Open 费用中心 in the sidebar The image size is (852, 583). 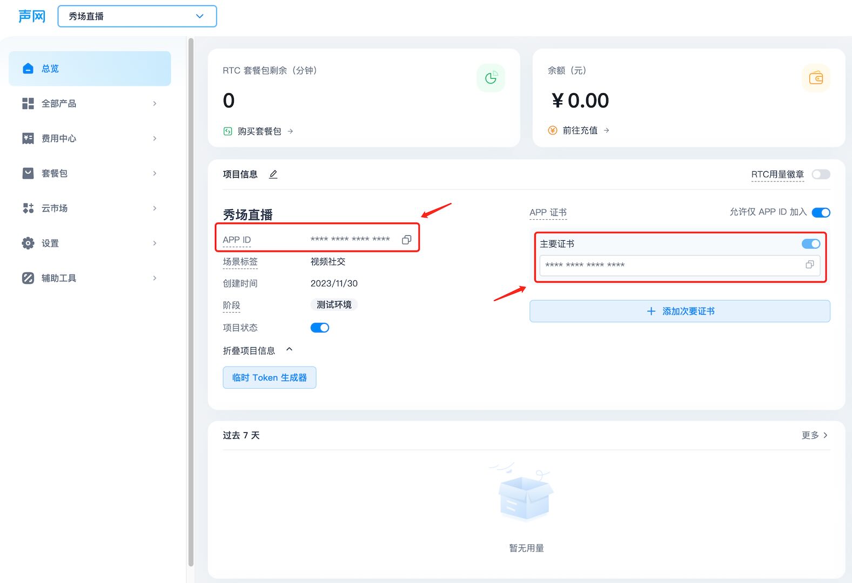(x=90, y=139)
